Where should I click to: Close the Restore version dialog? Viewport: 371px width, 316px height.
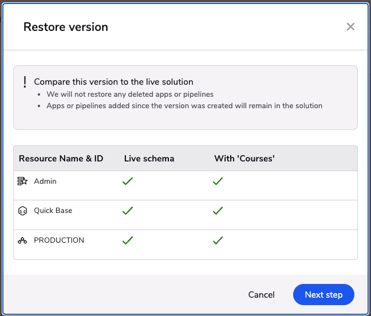tap(351, 27)
